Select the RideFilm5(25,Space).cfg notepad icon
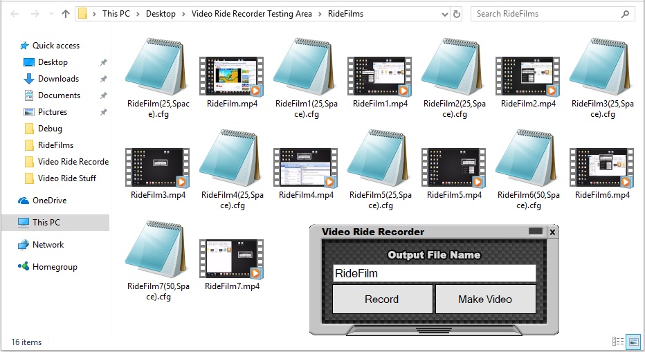This screenshot has height=352, width=645. click(x=380, y=158)
